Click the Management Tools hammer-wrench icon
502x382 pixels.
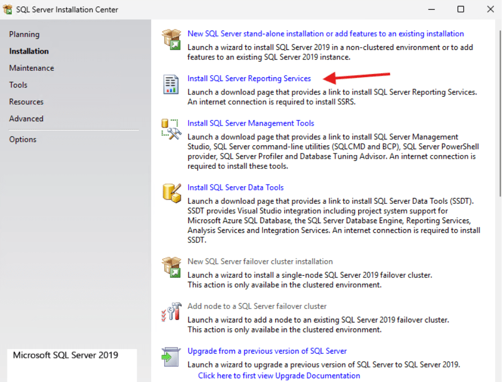[171, 129]
